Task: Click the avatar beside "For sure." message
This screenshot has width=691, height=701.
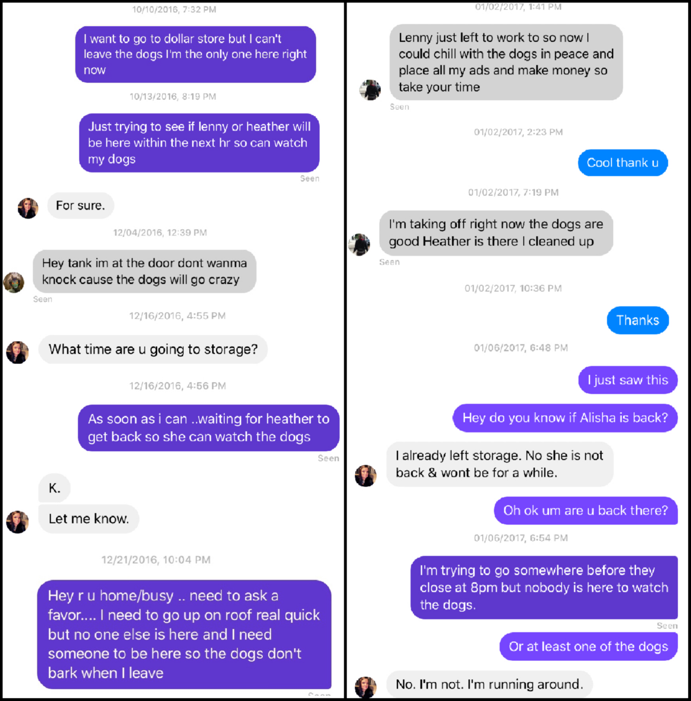Action: [28, 208]
